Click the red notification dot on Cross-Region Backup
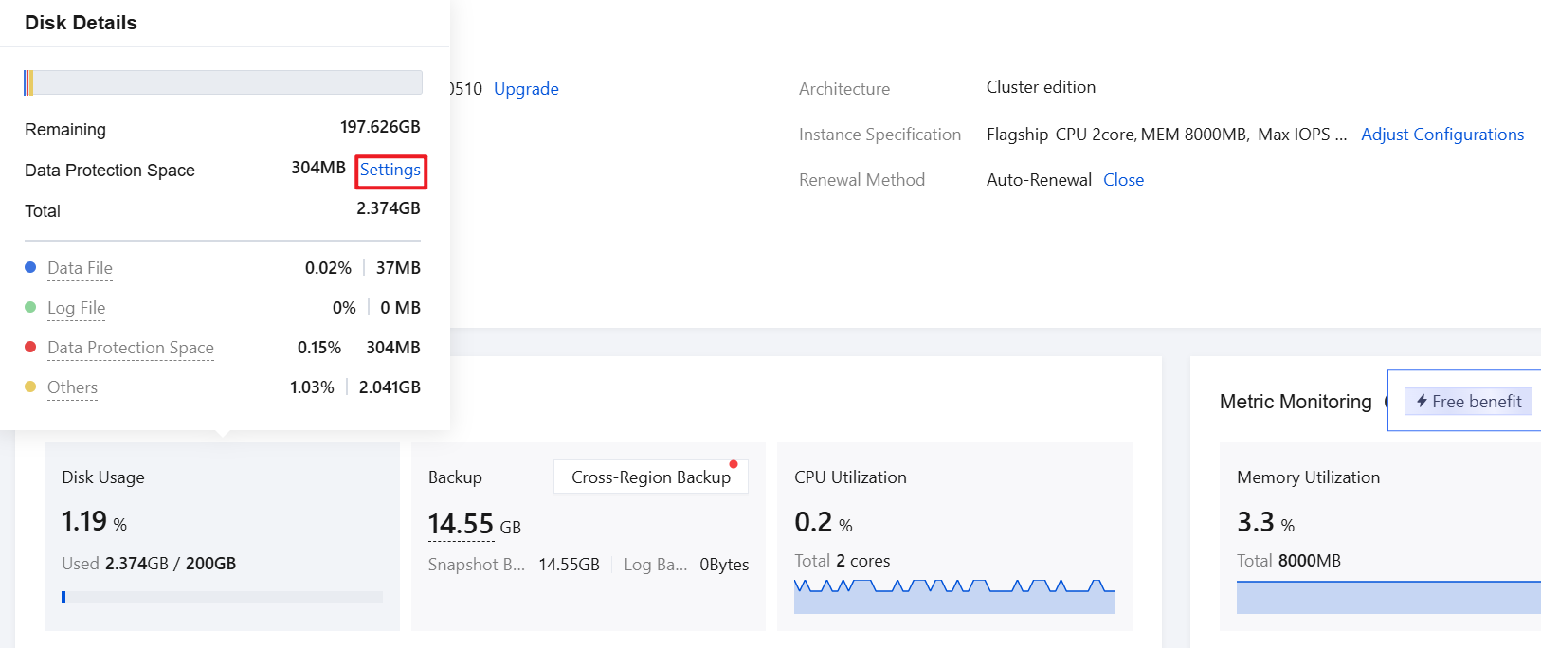 coord(734,464)
